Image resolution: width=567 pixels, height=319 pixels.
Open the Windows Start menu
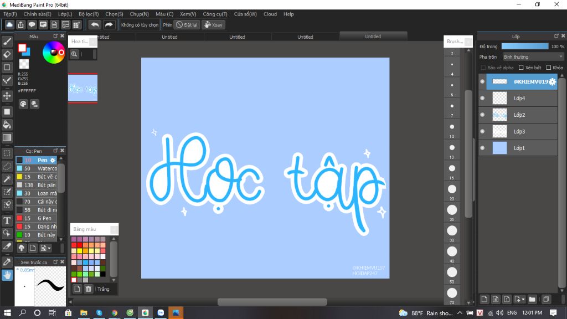point(7,313)
